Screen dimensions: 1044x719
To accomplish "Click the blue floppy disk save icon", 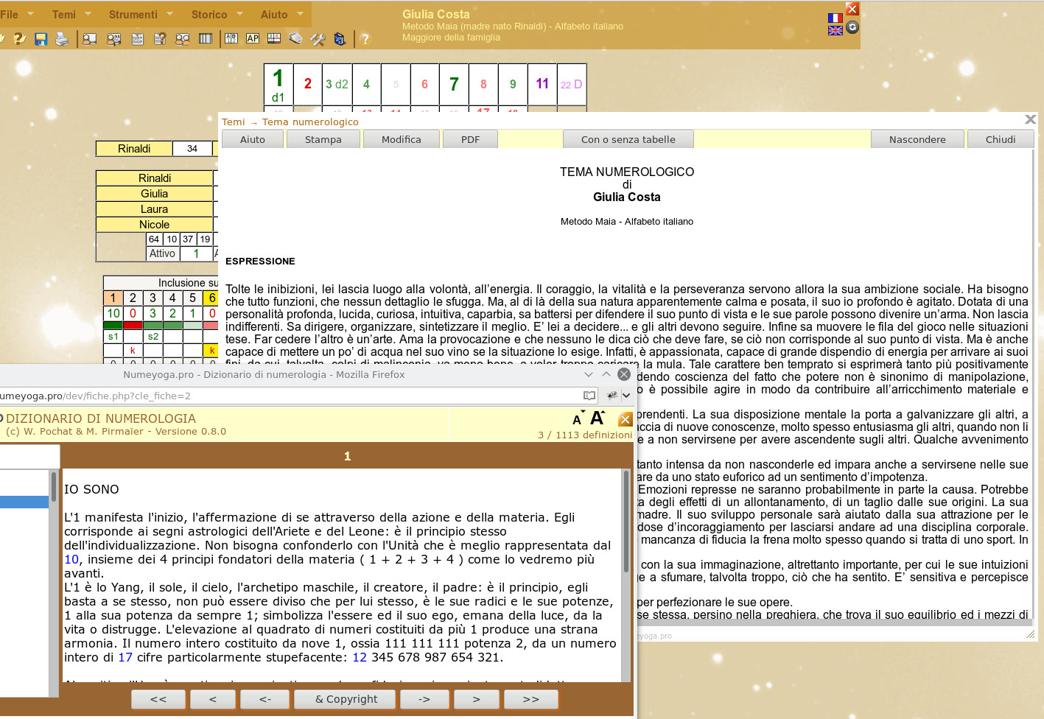I will pos(41,39).
